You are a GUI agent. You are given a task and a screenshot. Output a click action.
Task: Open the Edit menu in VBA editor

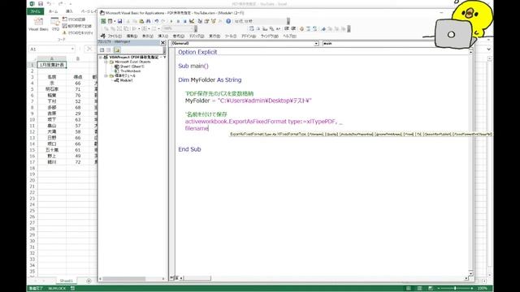[x=132, y=36]
